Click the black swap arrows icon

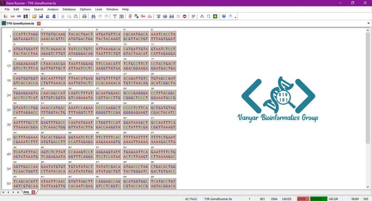[137, 16]
